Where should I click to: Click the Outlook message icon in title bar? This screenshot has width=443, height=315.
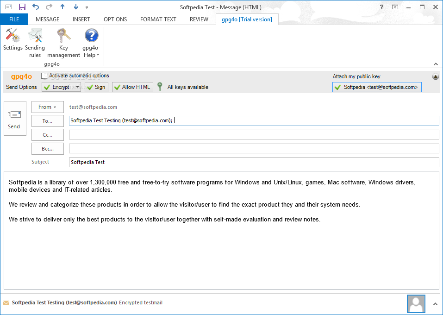9,7
